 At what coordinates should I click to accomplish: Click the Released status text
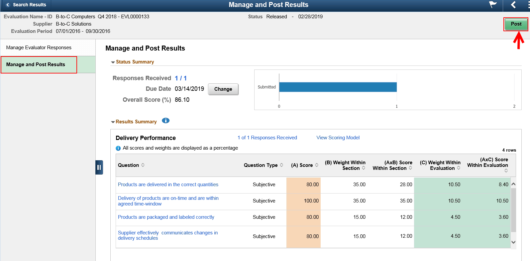pos(276,17)
